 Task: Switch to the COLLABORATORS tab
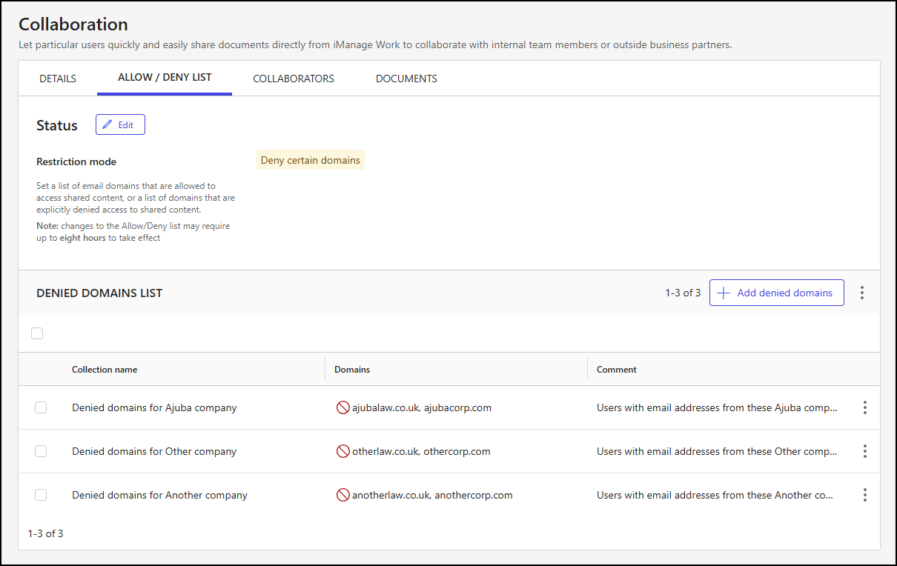pyautogui.click(x=294, y=78)
